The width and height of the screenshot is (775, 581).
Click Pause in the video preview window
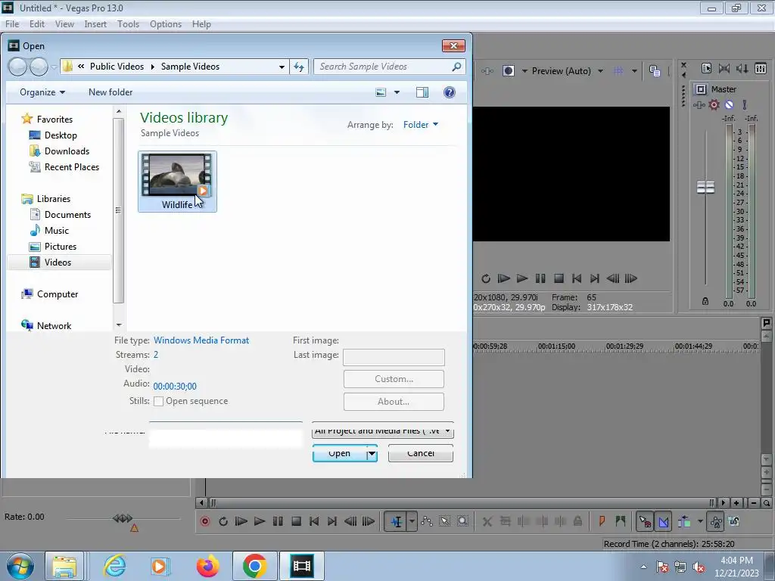click(540, 278)
